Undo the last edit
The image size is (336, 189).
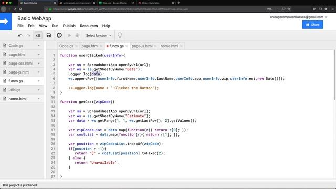[x=20, y=35]
